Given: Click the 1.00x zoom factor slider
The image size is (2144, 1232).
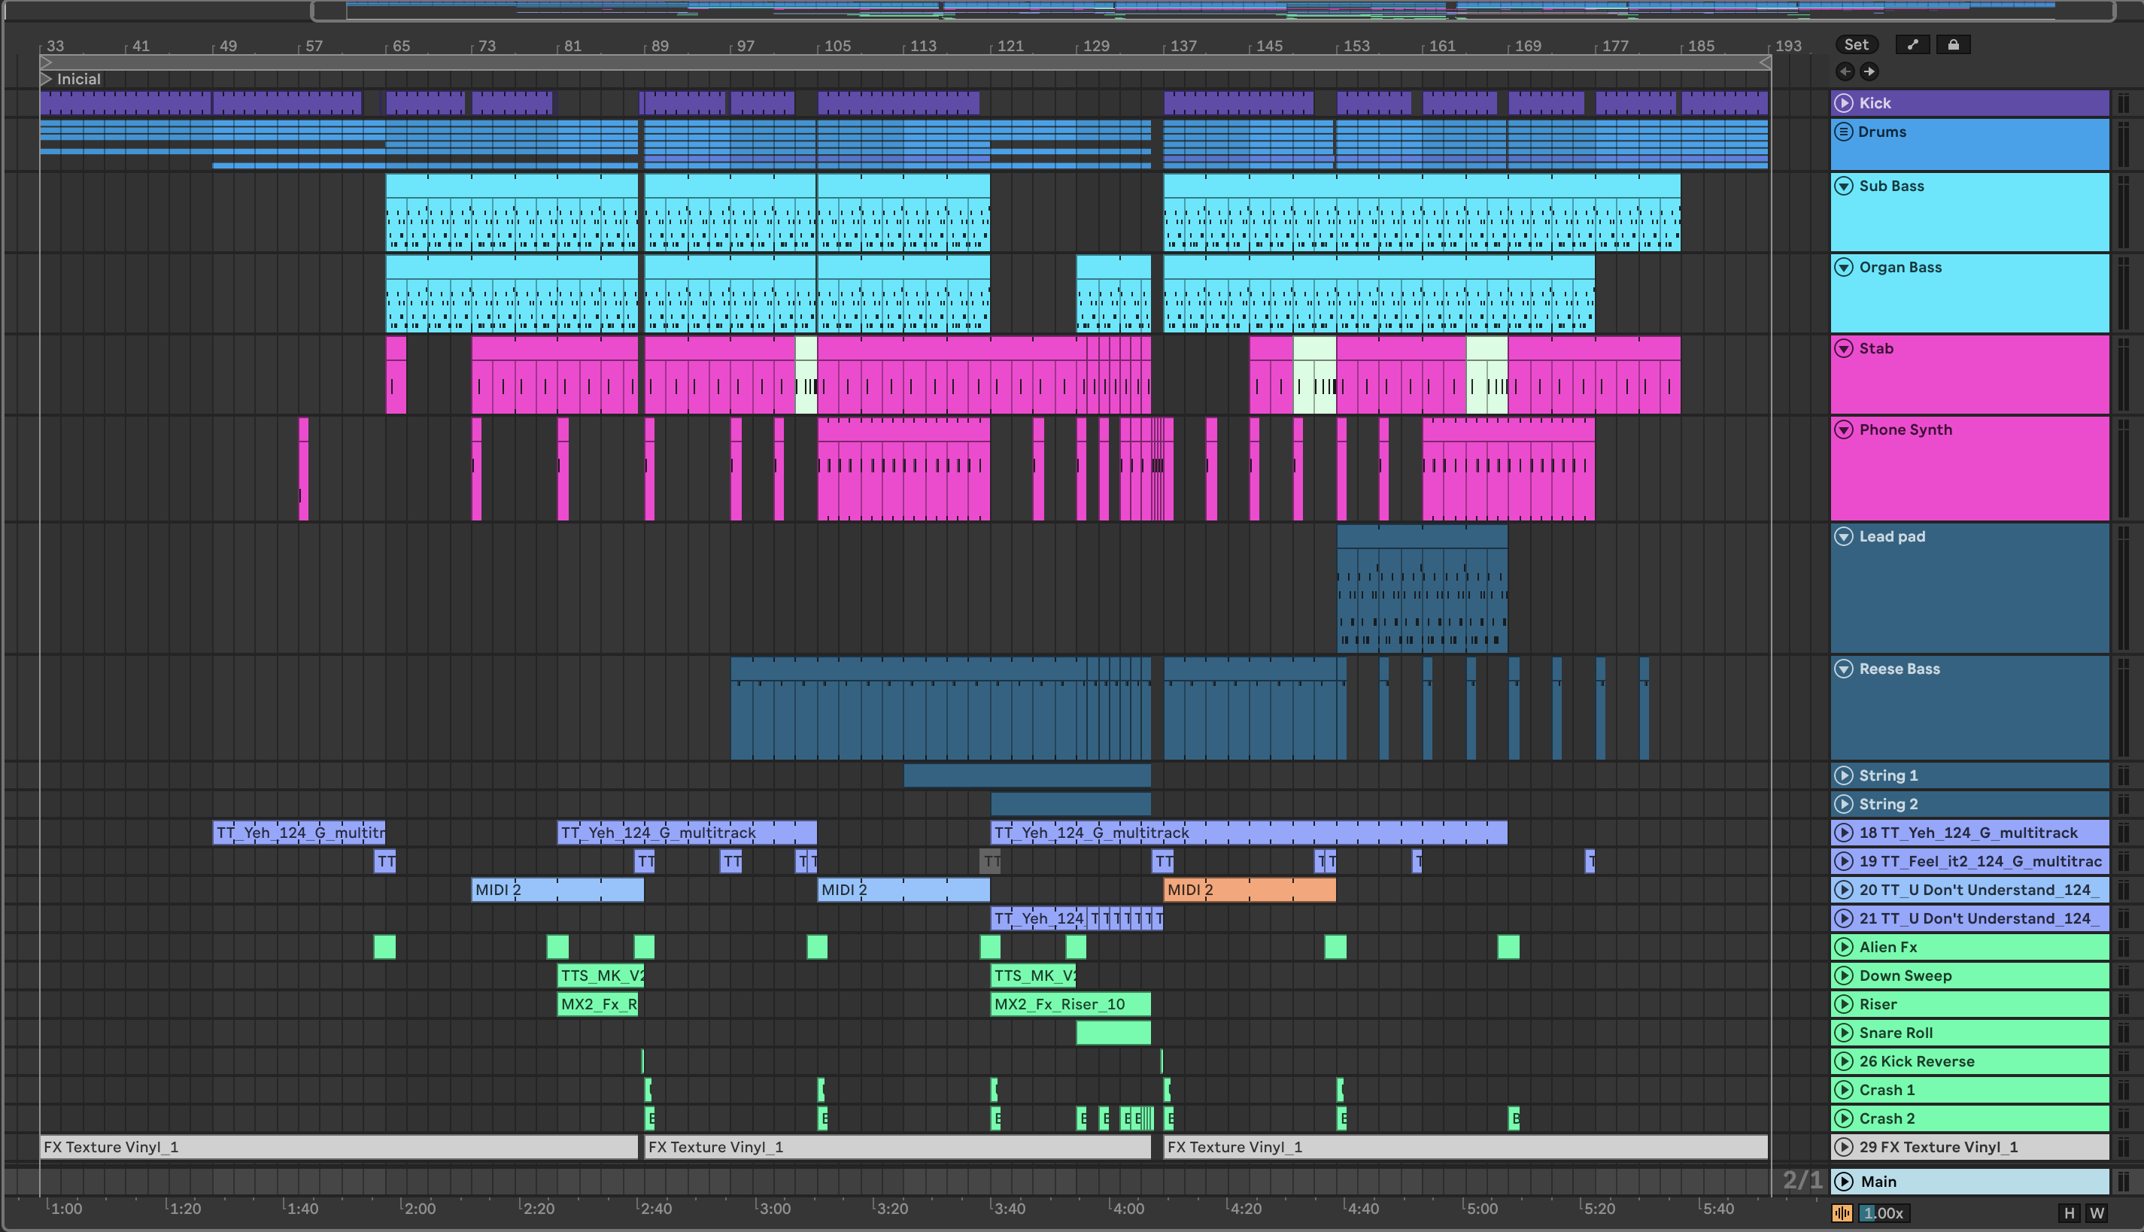Looking at the screenshot, I should [1884, 1212].
